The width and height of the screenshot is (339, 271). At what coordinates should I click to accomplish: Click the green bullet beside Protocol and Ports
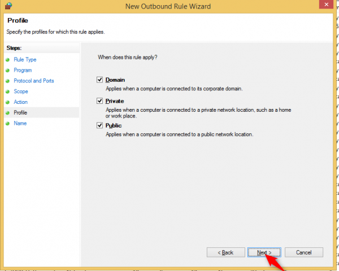(7, 81)
